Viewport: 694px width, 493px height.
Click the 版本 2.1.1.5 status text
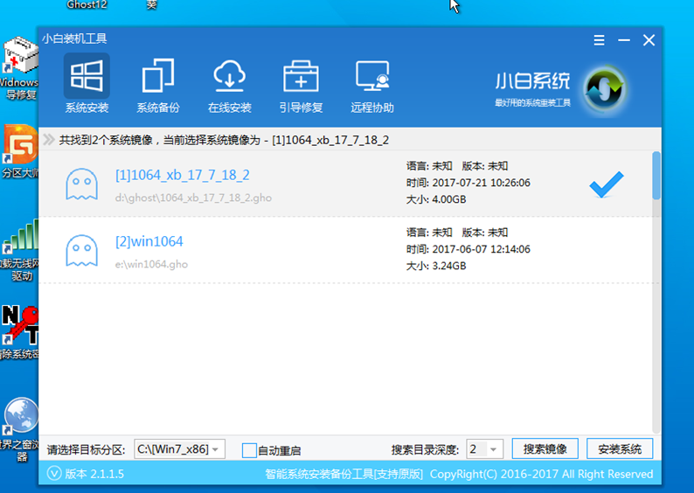(x=94, y=474)
